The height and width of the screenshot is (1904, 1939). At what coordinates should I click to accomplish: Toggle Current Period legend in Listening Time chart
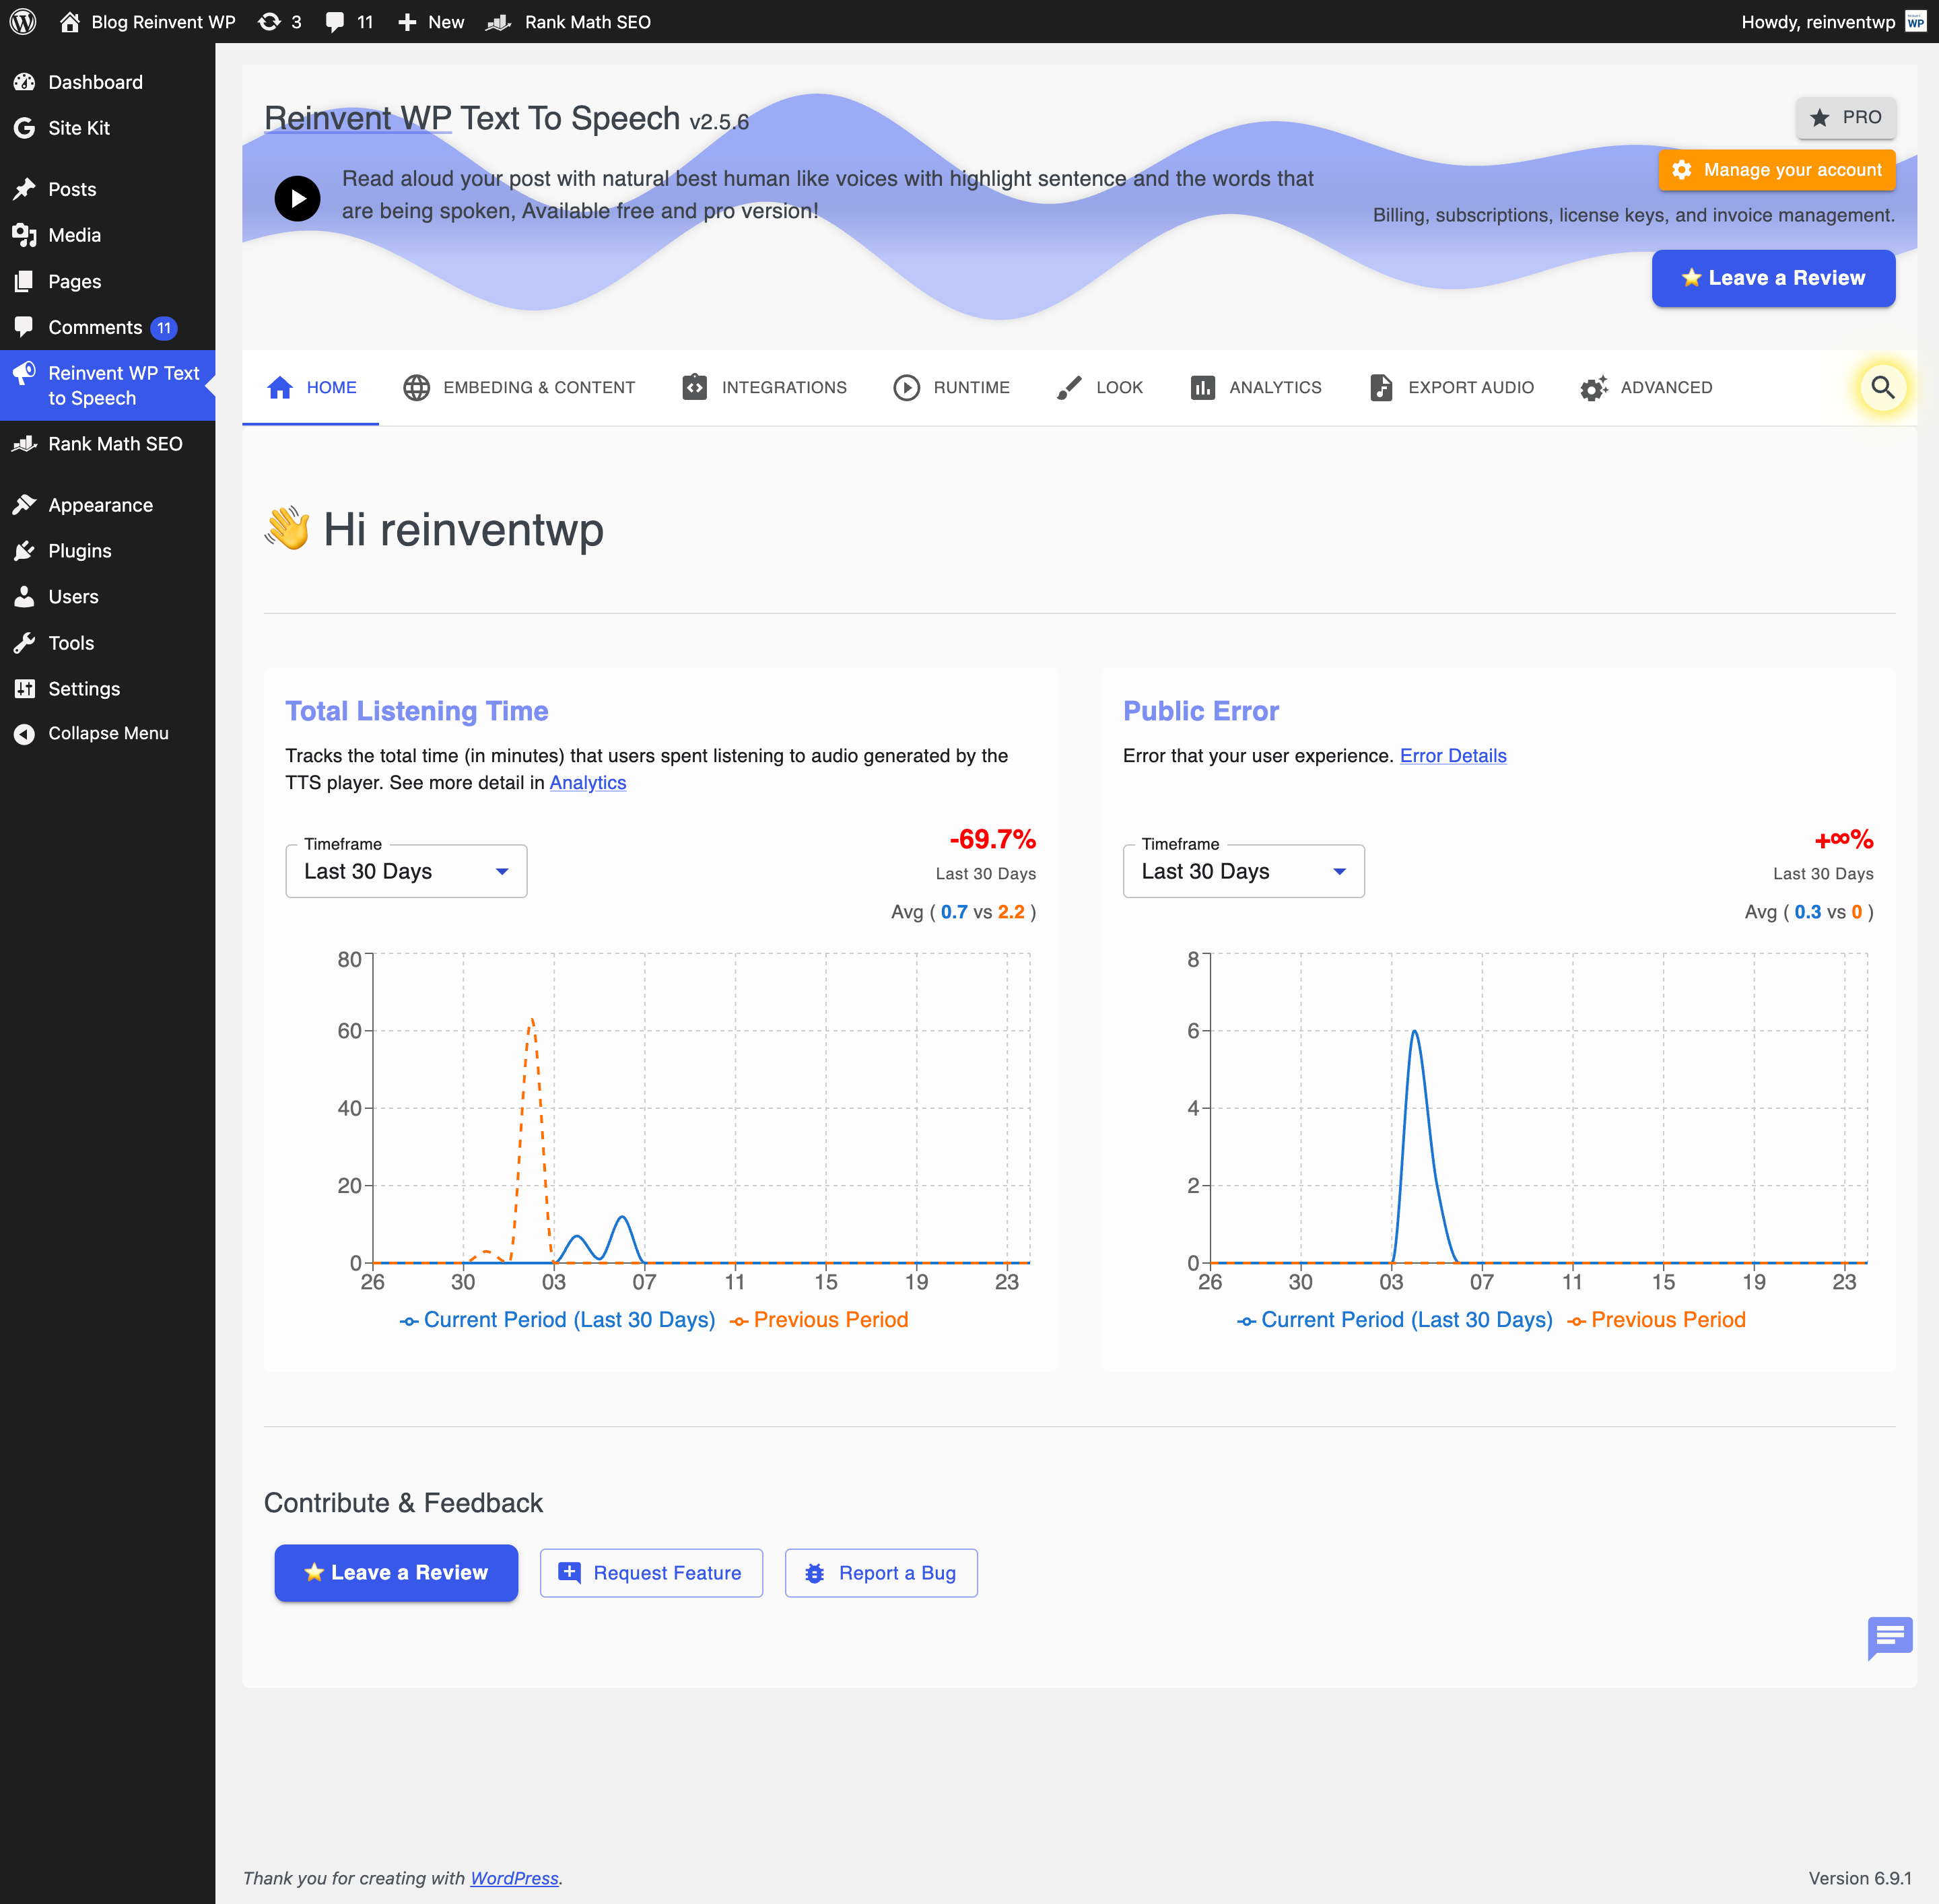(x=558, y=1320)
